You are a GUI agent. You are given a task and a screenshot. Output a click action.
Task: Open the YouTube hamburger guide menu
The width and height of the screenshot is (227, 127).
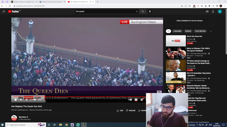4,11
